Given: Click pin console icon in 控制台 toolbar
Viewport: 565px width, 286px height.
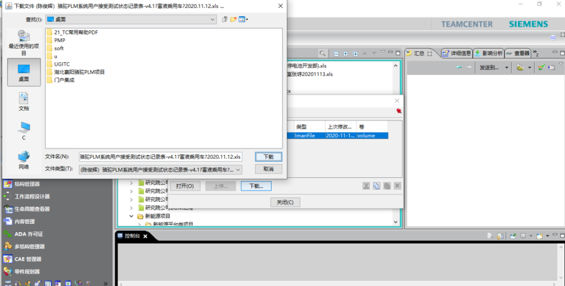Looking at the screenshot, I should pyautogui.click(x=513, y=236).
